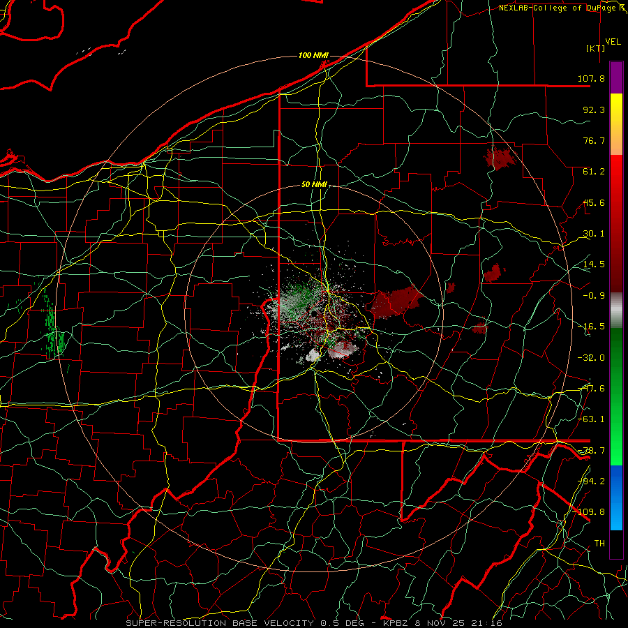Select the 76.7 value on the velocity scale

pos(594,140)
